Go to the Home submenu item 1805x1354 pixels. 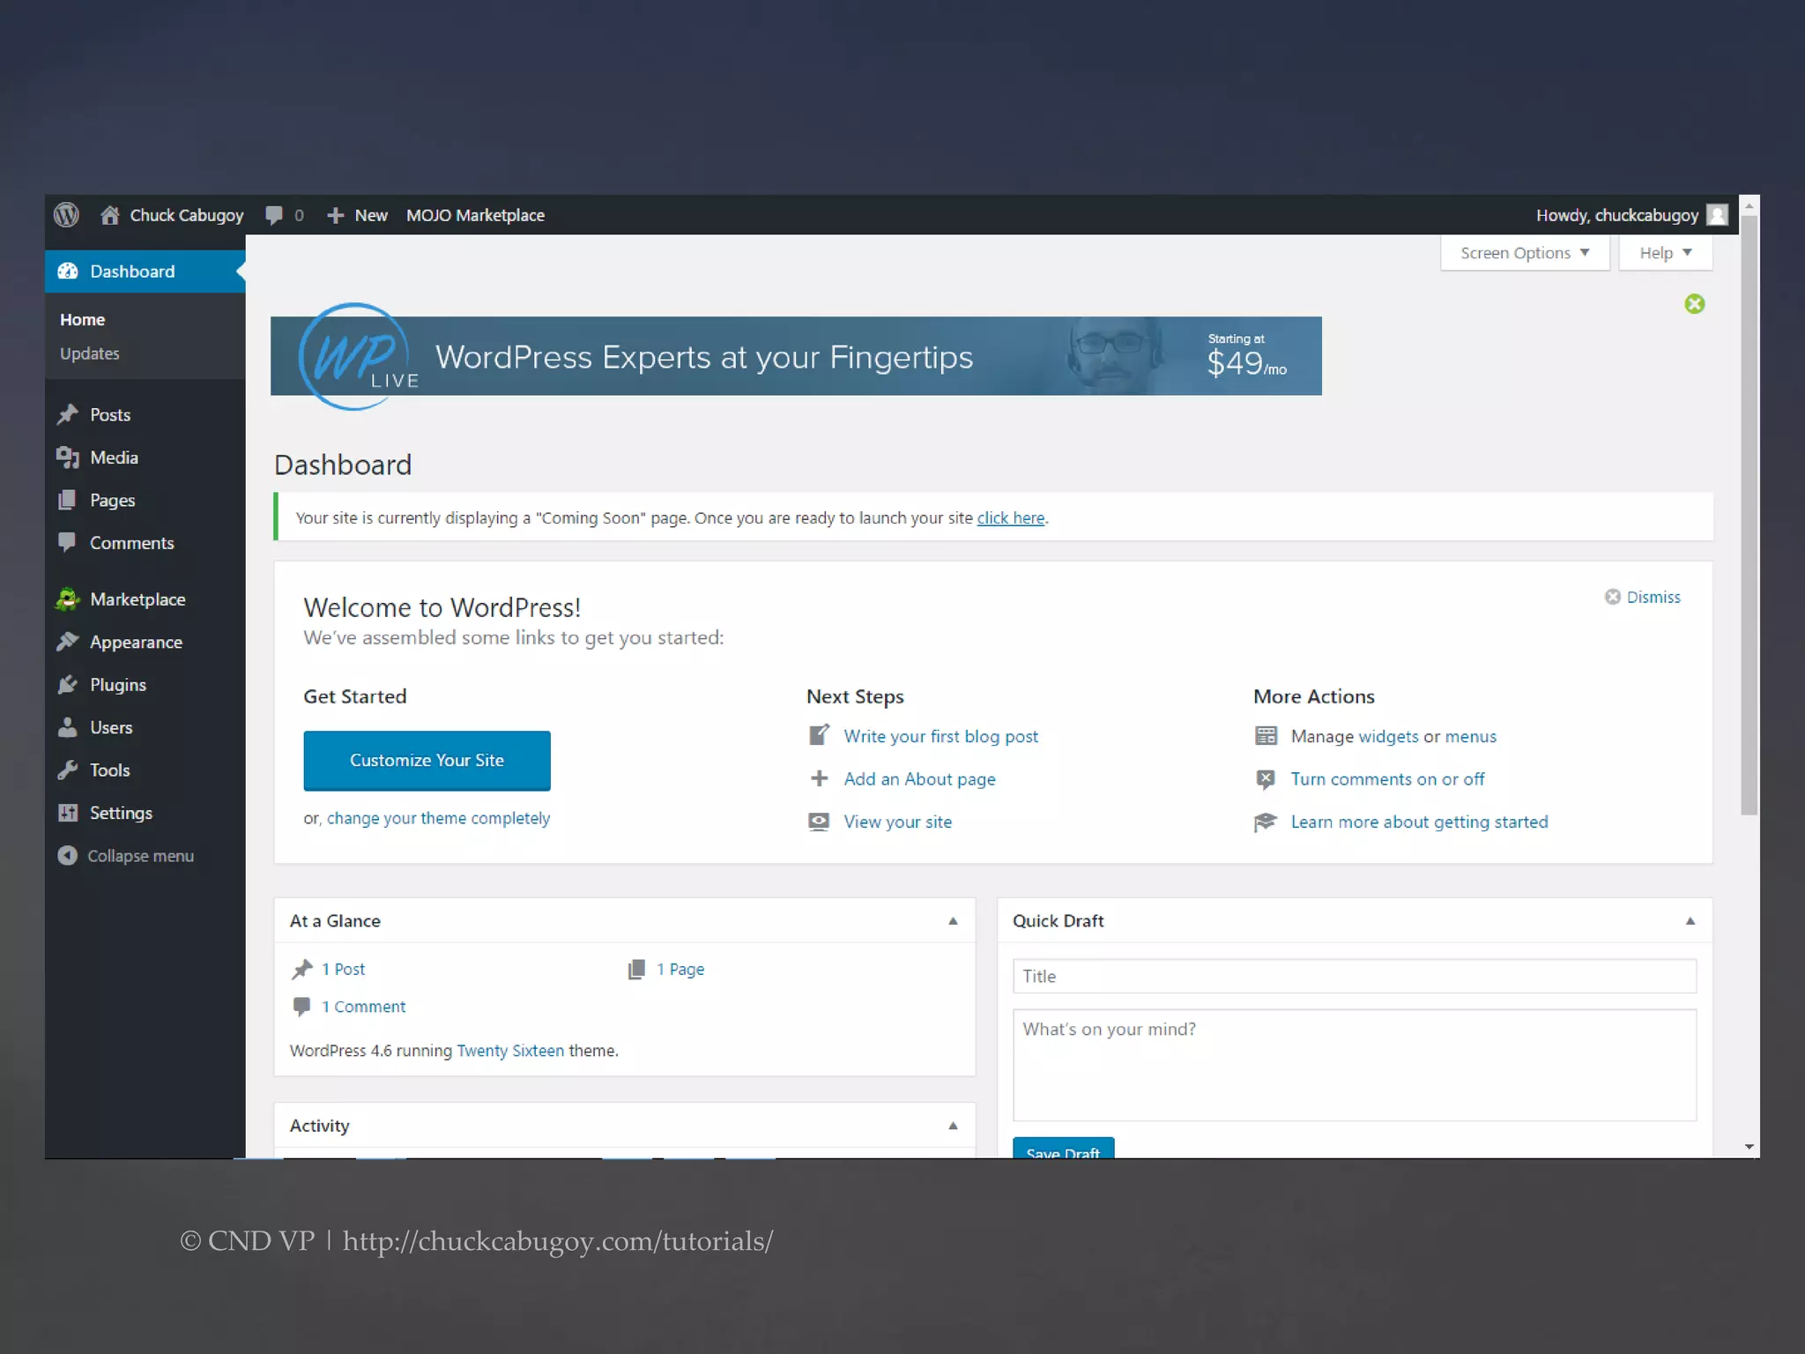tap(82, 319)
